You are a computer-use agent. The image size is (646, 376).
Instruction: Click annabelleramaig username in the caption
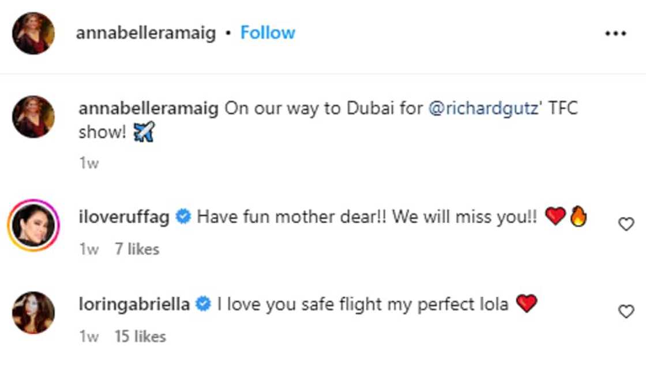[x=148, y=109]
